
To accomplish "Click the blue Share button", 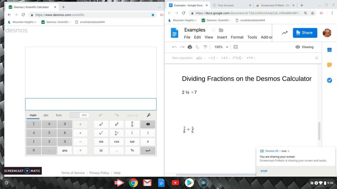I will [305, 33].
